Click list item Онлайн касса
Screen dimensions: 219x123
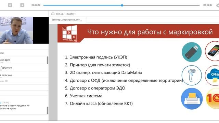(99, 104)
